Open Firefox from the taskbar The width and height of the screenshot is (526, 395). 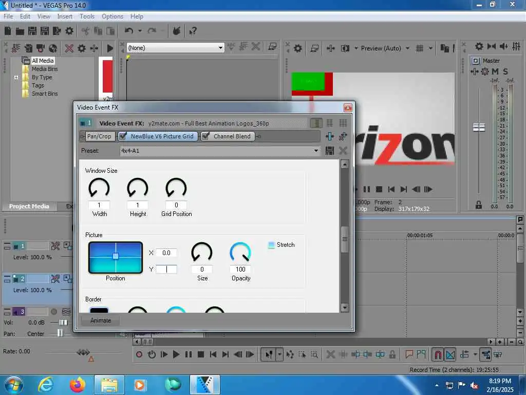click(x=78, y=385)
